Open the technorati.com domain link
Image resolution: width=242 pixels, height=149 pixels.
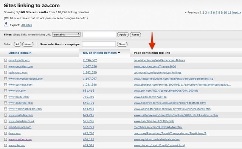click(x=18, y=72)
